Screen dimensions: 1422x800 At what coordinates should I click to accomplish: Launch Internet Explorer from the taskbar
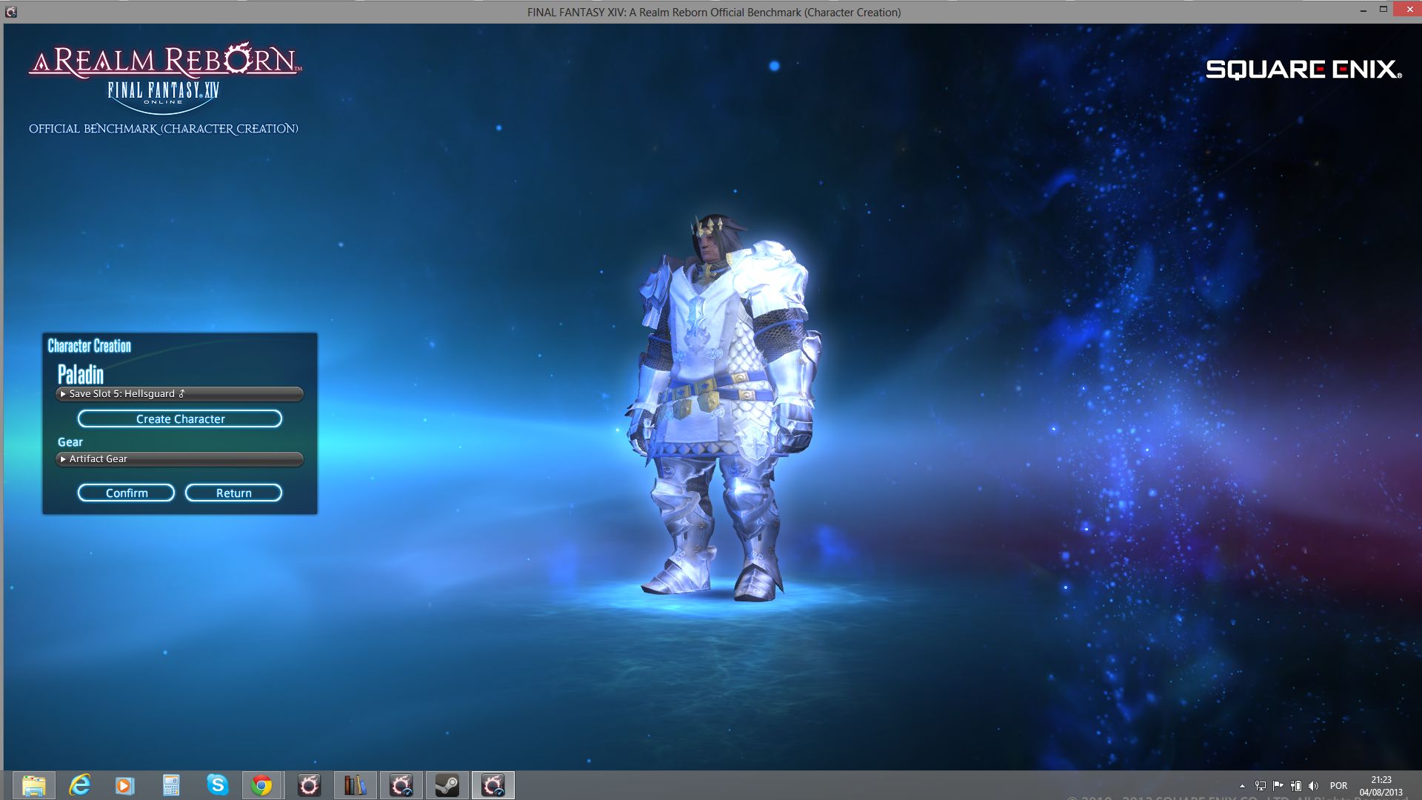pos(80,785)
